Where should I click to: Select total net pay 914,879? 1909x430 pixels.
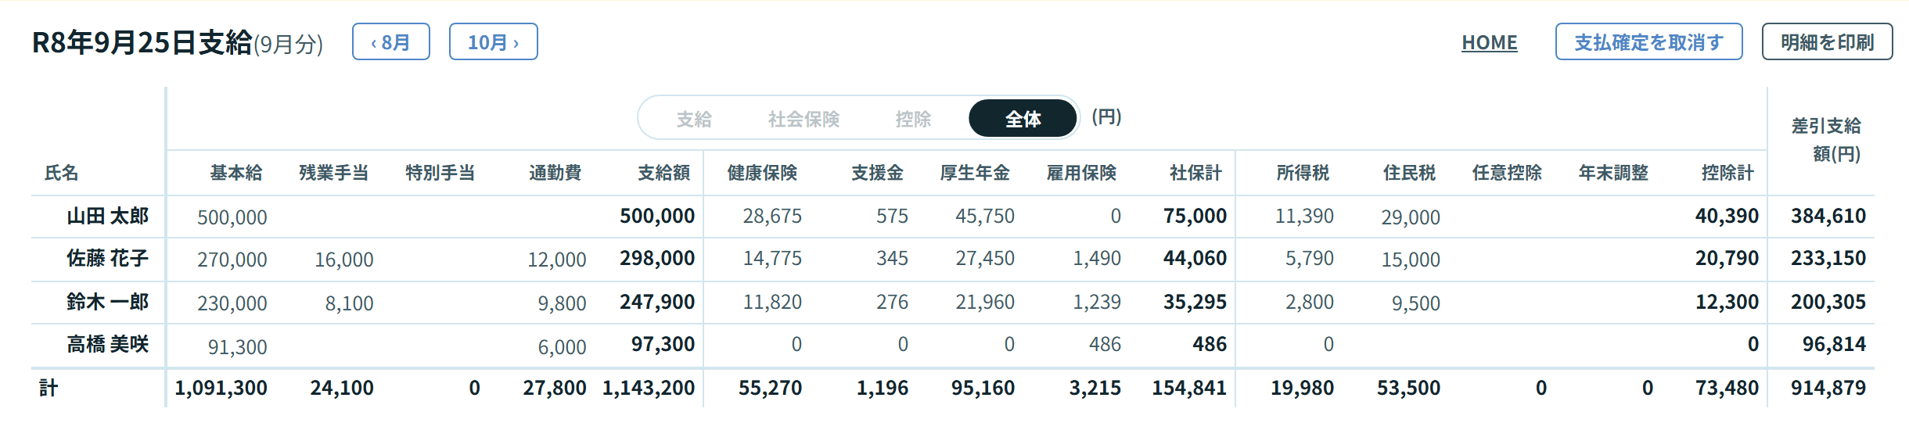(1828, 388)
